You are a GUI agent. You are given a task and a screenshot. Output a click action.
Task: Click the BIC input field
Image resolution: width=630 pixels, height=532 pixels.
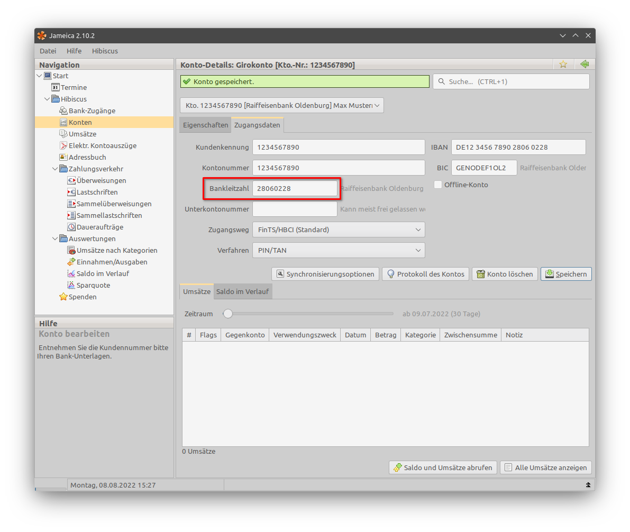[484, 168]
